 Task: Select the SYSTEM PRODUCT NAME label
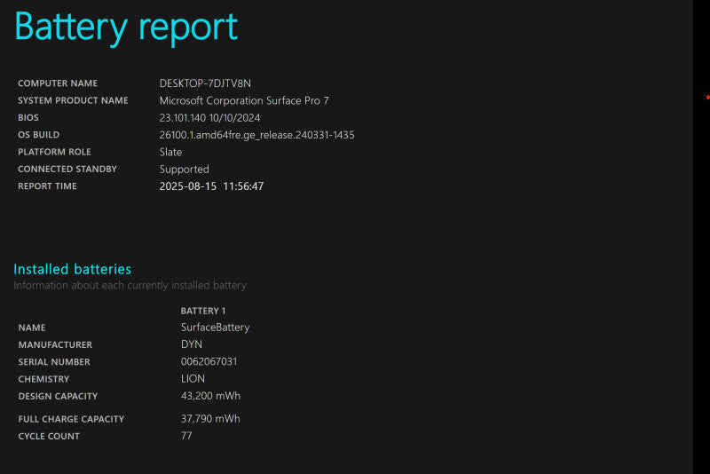click(x=73, y=100)
